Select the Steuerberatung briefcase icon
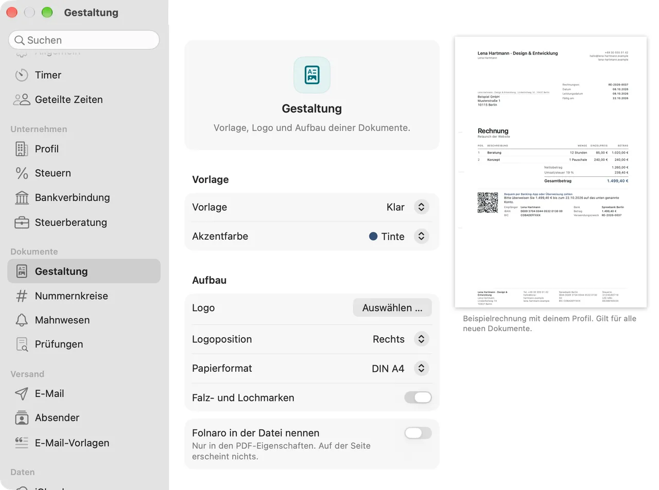This screenshot has height=490, width=659. 22,223
